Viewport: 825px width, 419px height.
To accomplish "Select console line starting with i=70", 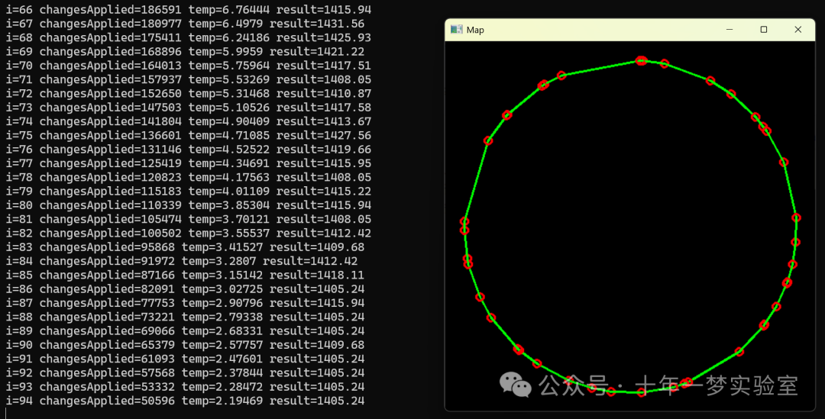I will (189, 66).
